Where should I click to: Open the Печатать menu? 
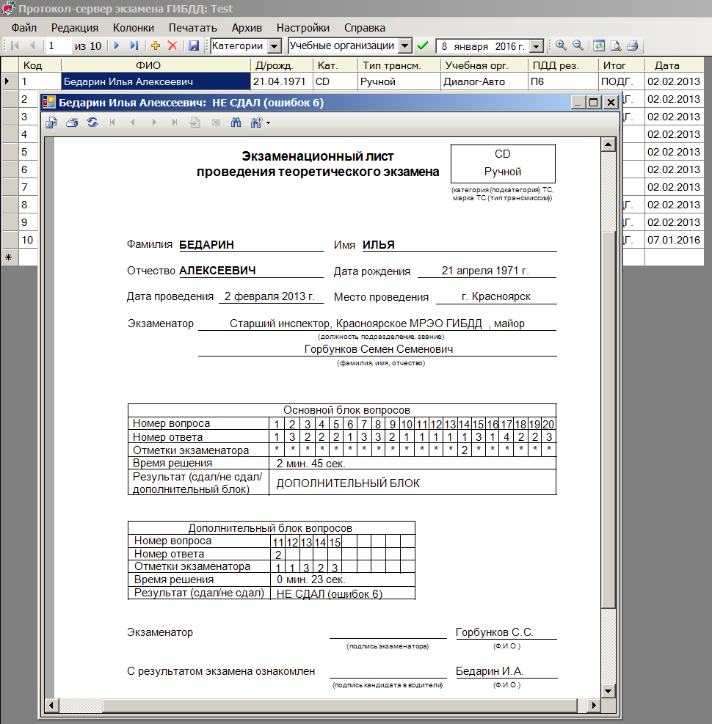click(x=192, y=28)
